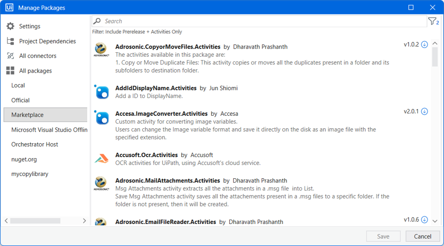Click the Search input field
Viewport: 444px width, 246px height.
coord(259,21)
